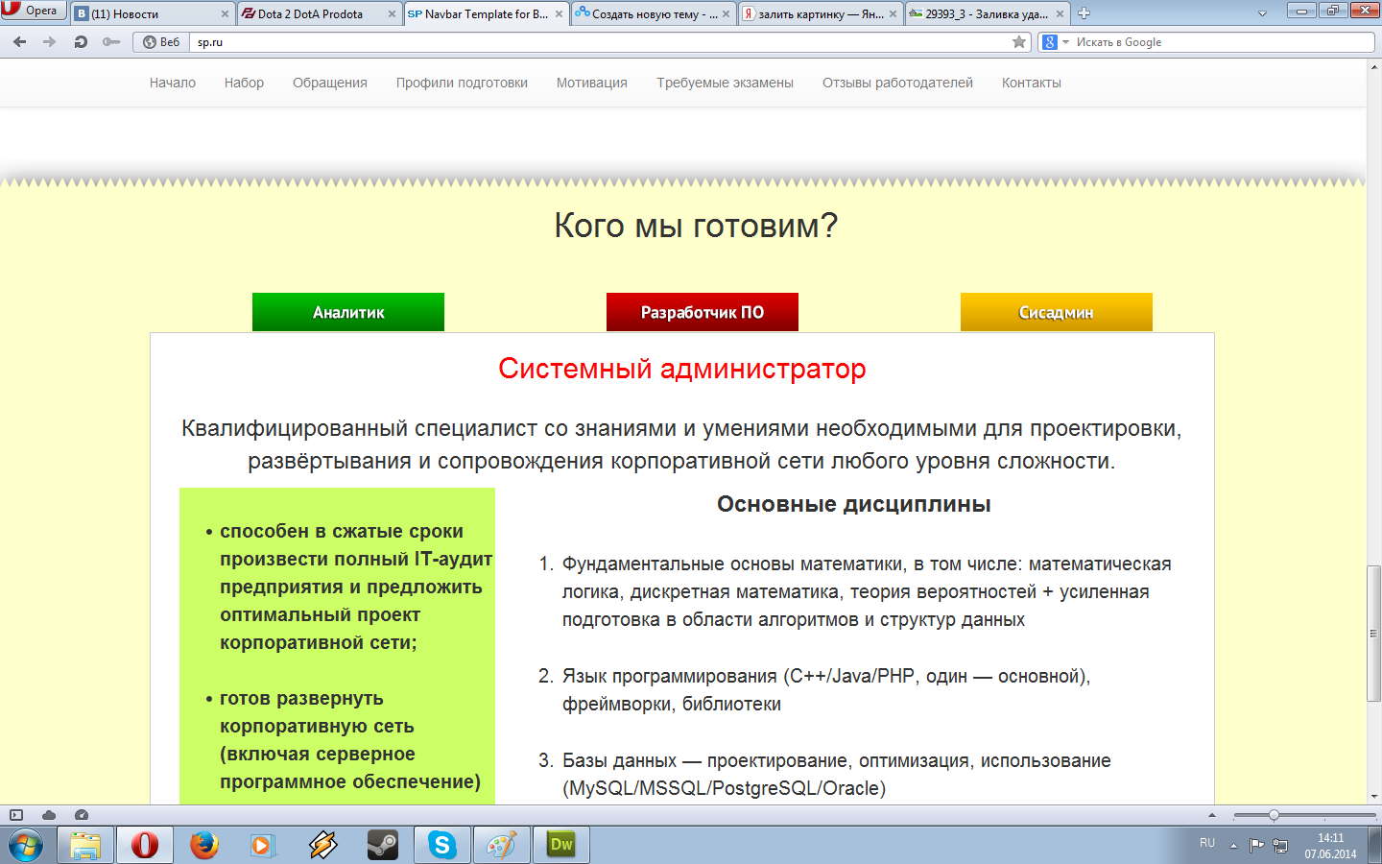Click the Разработчик ПО red button
Image resolution: width=1382 pixels, height=864 pixels.
(x=703, y=312)
